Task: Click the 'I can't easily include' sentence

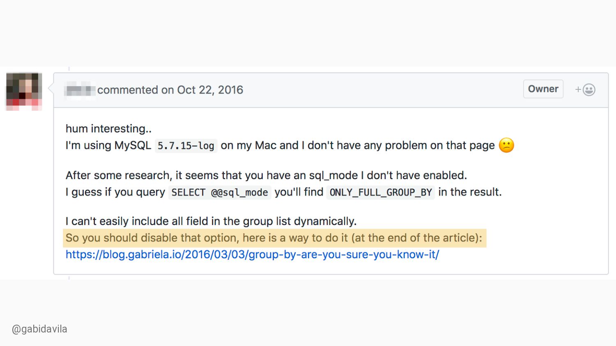Action: pyautogui.click(x=211, y=221)
